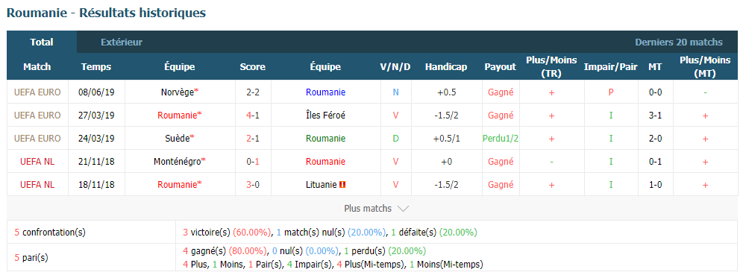This screenshot has width=746, height=278.
Task: Click the red card icon beside Lituanie
Action: tap(342, 185)
